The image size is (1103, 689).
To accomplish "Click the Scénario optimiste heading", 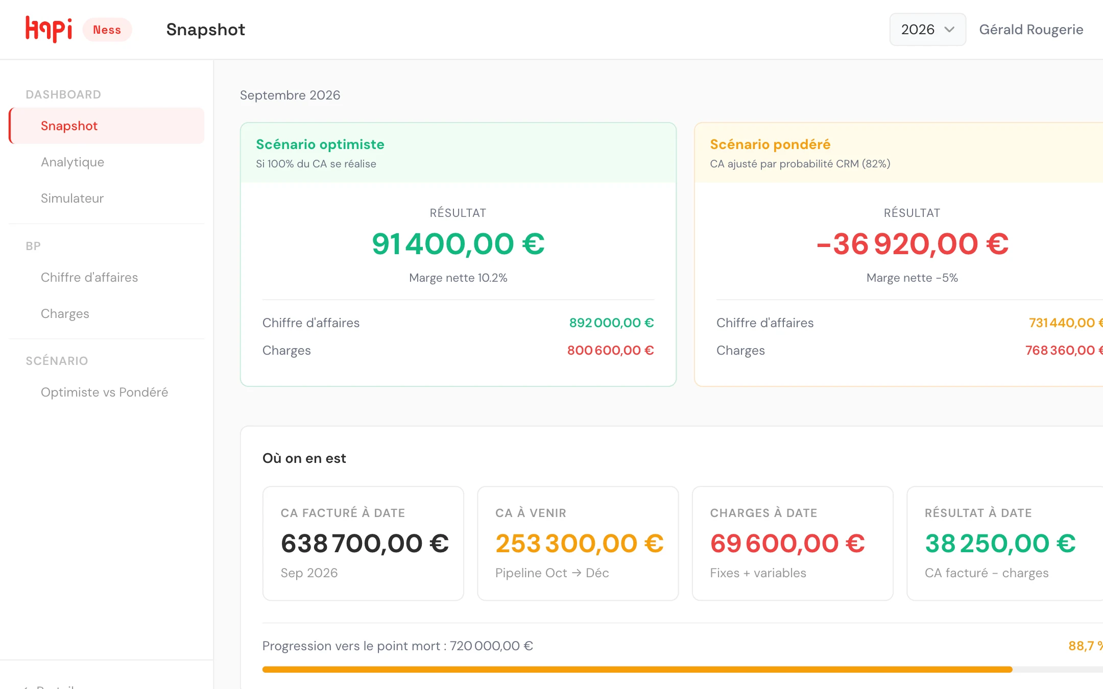I will (320, 144).
